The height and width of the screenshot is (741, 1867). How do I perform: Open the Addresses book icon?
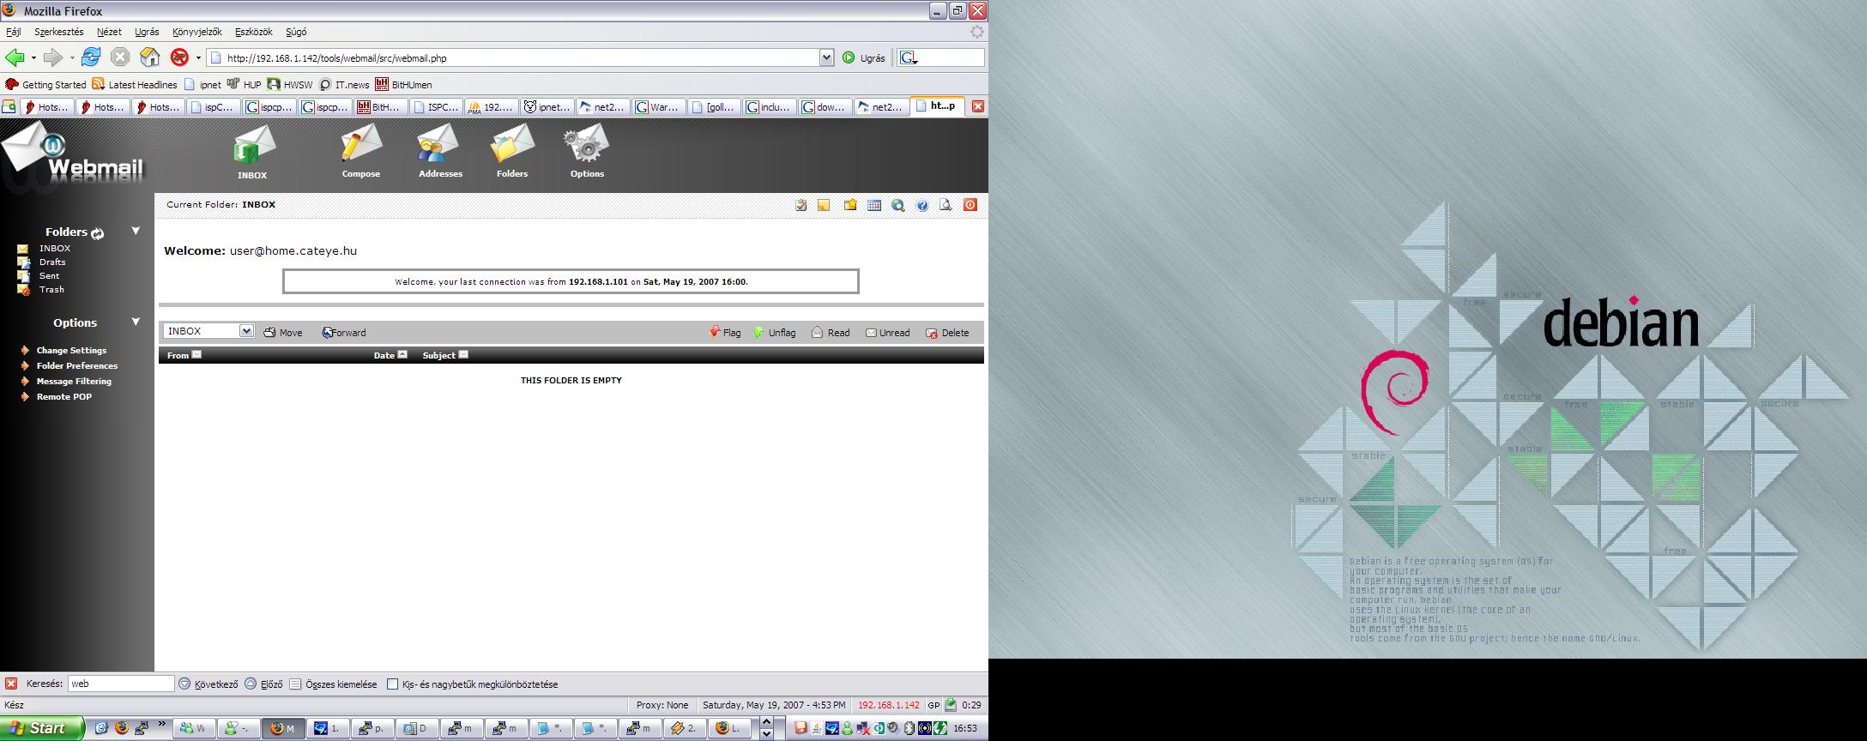pyautogui.click(x=439, y=146)
